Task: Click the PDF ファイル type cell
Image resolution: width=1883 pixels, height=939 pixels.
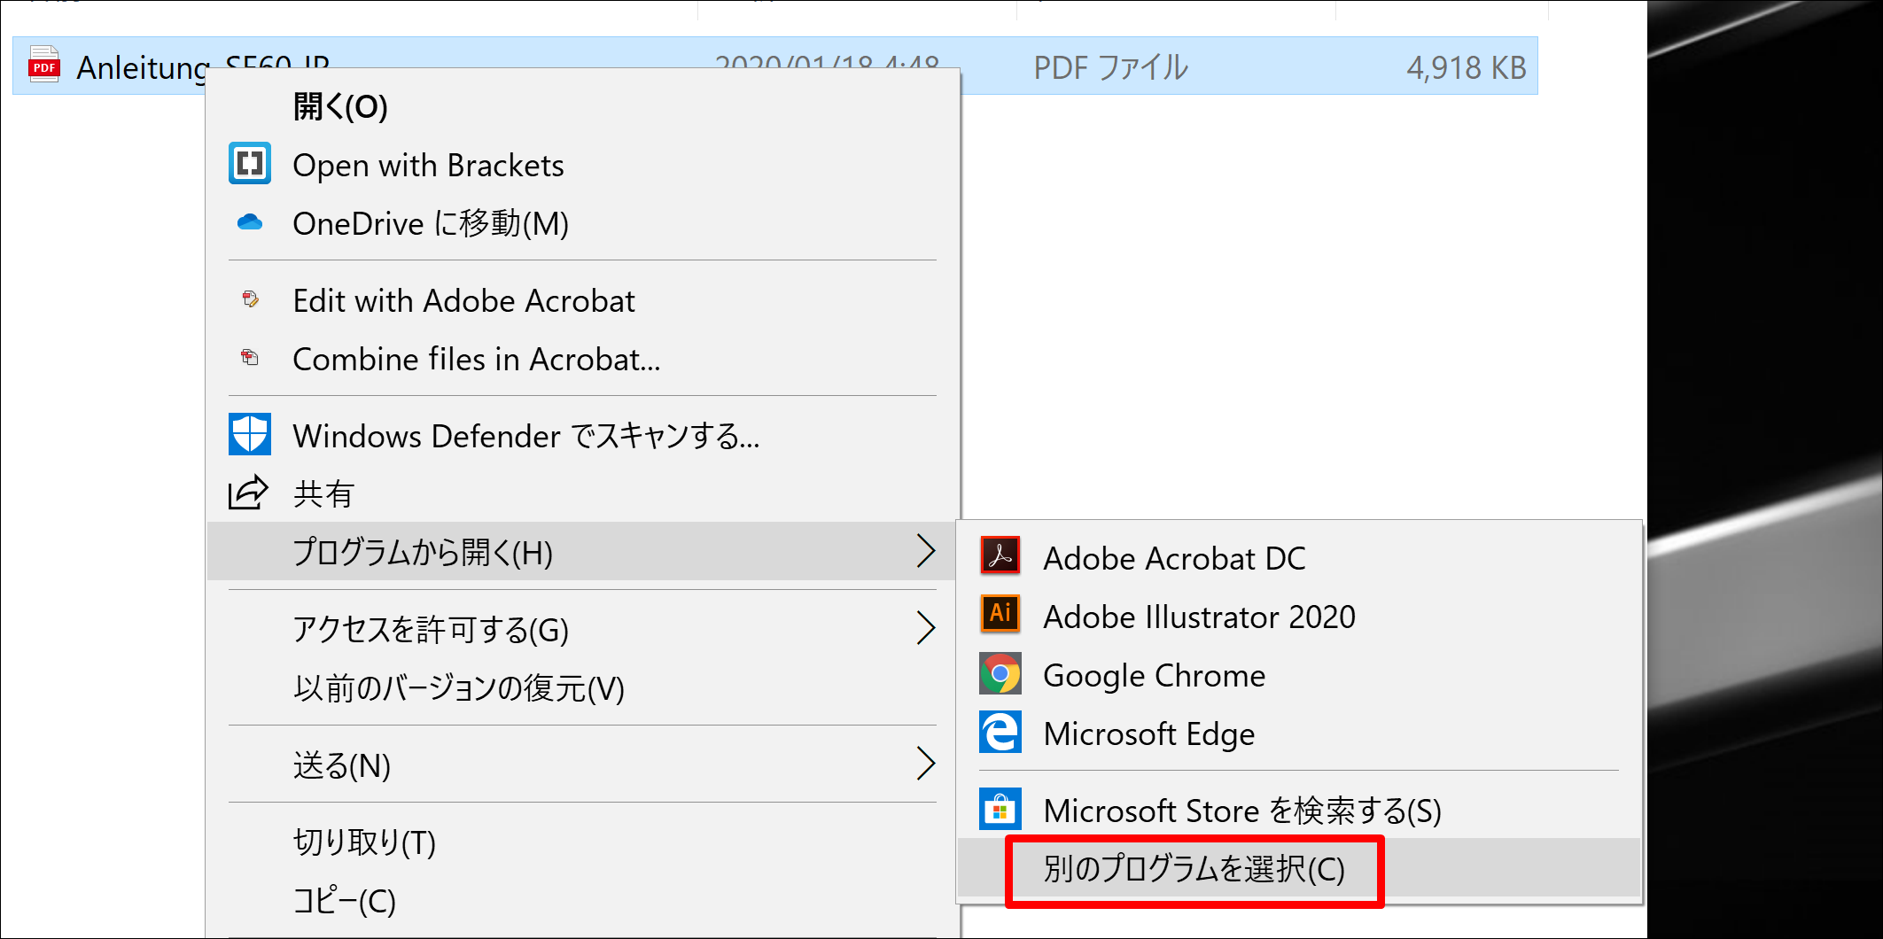Action: [x=1110, y=67]
